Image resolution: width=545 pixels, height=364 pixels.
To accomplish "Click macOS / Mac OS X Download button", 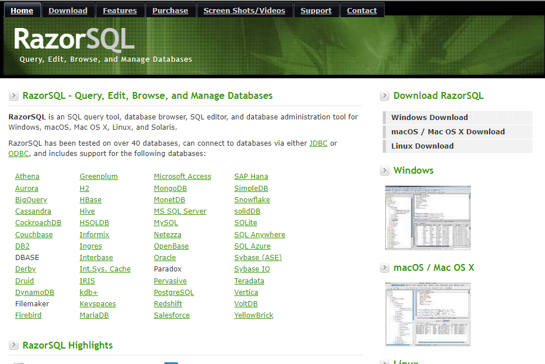I will pos(458,132).
